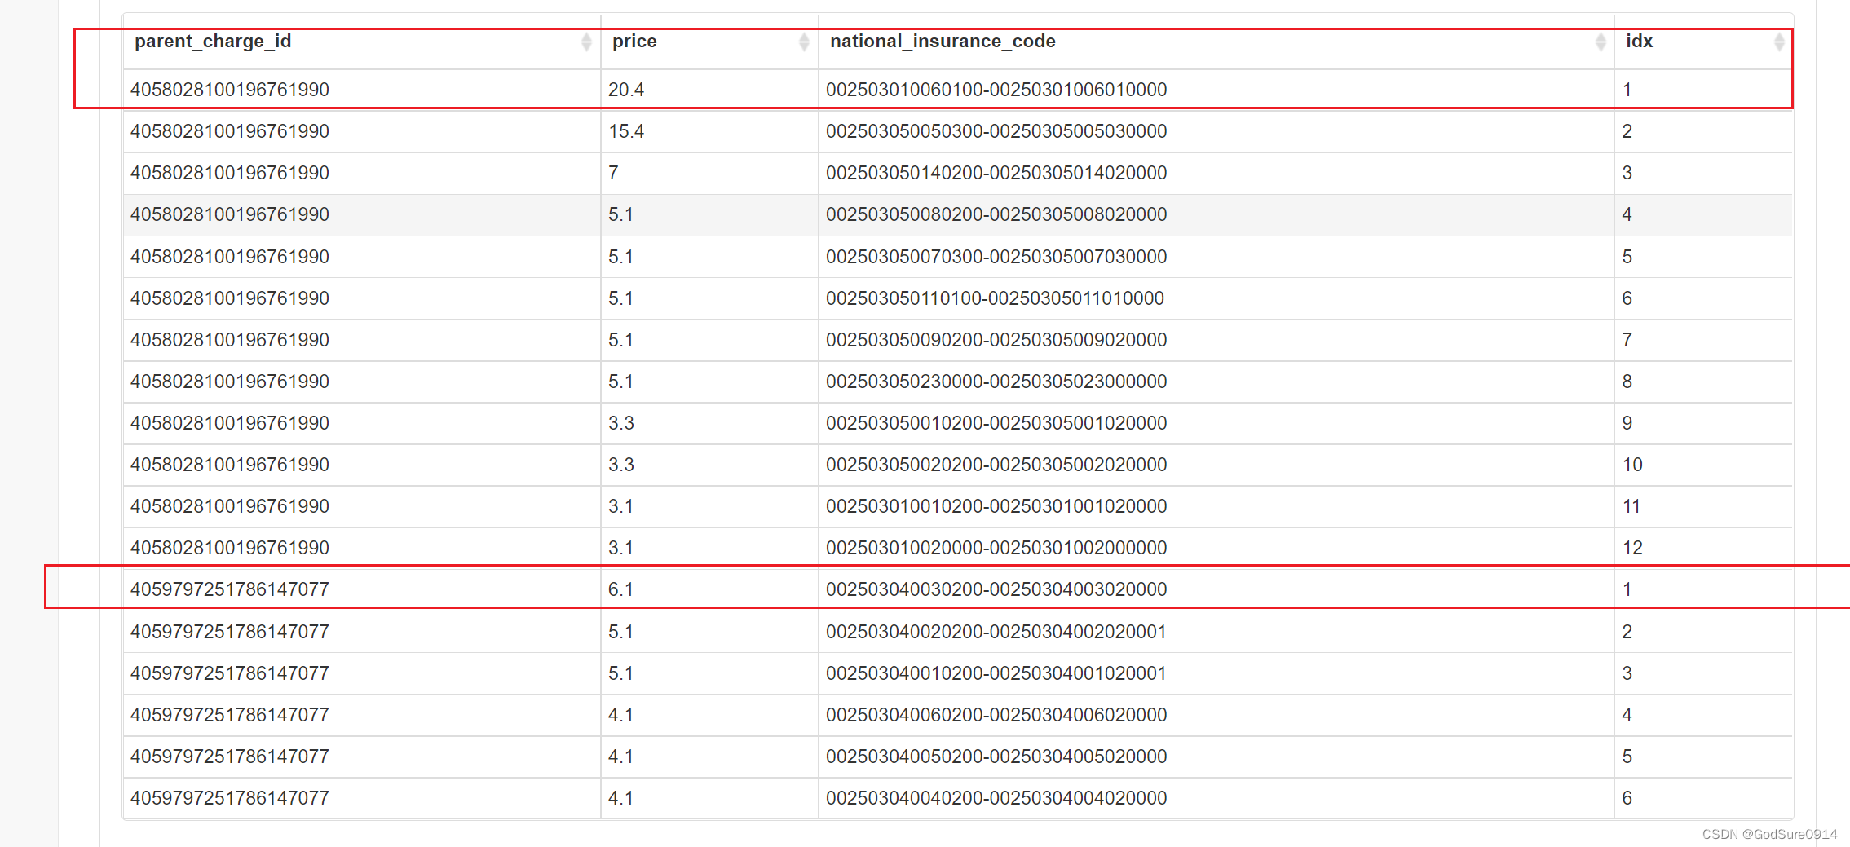The image size is (1850, 847).
Task: Select code 002503040040200-00250304004020000
Action: coord(996,798)
